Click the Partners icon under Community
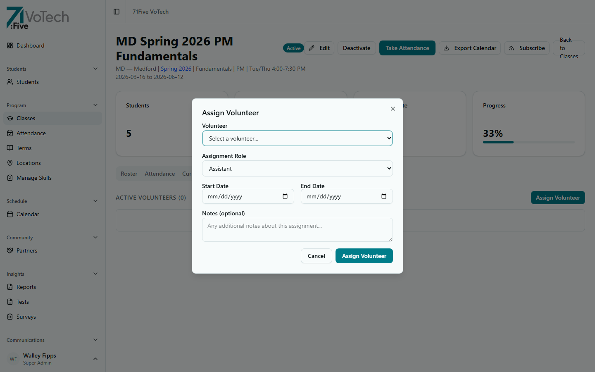Viewport: 595px width, 372px height. coord(10,250)
